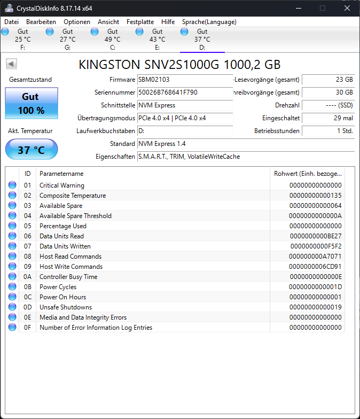This screenshot has height=419, width=360.
Task: Click the Gut 100 % health status button
Action: pyautogui.click(x=32, y=103)
